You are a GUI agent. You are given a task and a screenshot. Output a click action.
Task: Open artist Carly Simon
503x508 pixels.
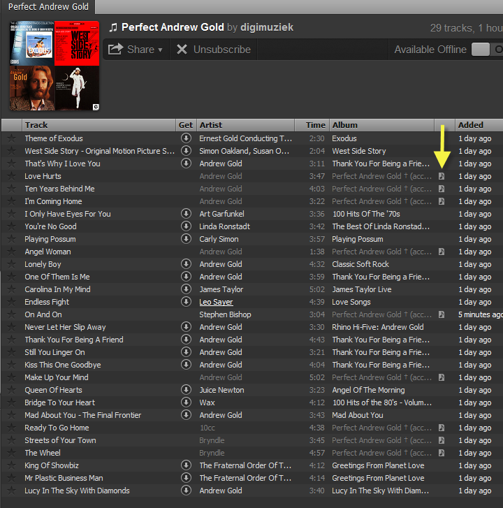tap(219, 239)
